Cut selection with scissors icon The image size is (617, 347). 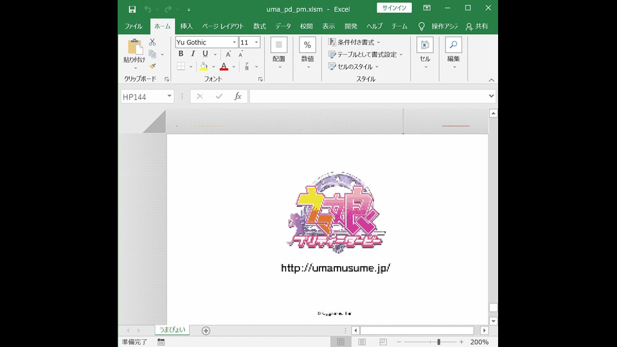coord(152,42)
